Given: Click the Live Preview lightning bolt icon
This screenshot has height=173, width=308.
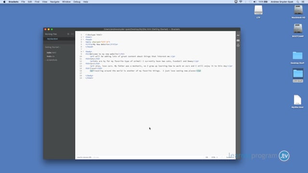Looking at the screenshot, I should (x=238, y=35).
